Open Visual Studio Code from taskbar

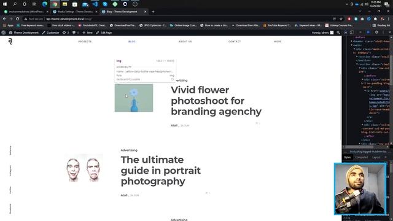tap(95, 4)
